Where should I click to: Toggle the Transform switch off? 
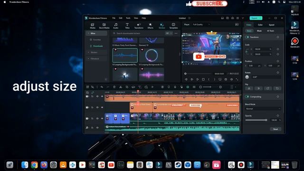tap(247, 37)
